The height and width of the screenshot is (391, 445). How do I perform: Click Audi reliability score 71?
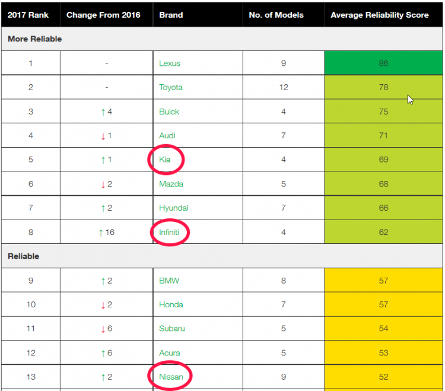point(383,136)
